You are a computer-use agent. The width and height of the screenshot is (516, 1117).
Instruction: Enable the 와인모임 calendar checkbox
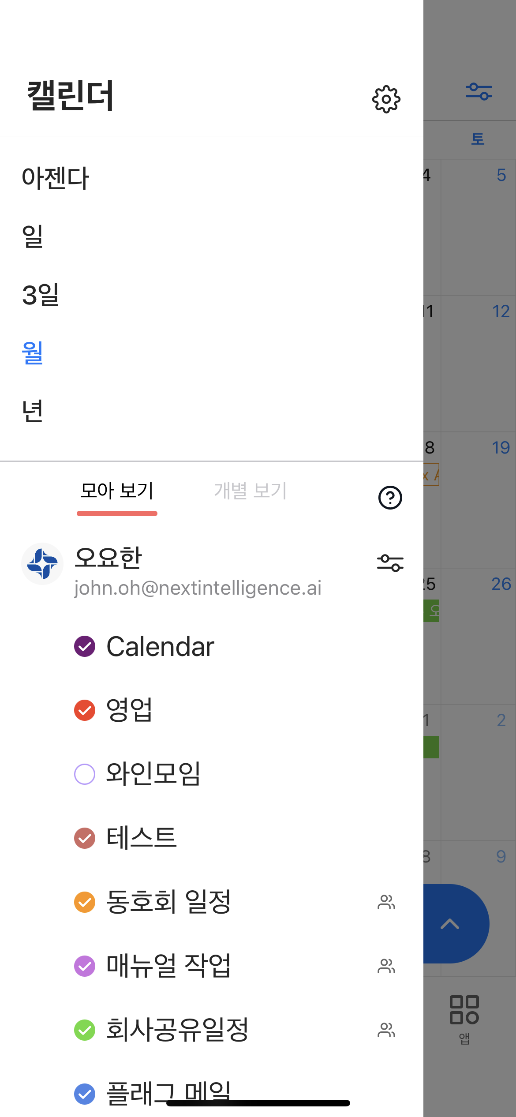[x=85, y=774]
